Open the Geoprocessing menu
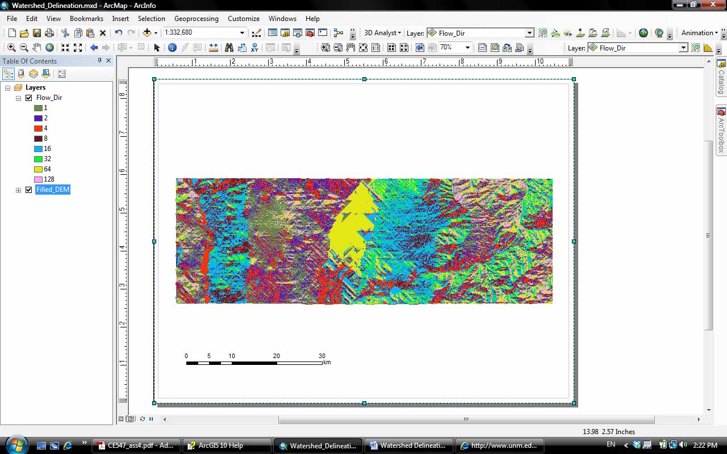 [x=196, y=19]
